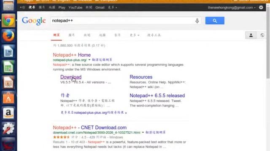270x151 pixels.
Task: Open LibreOffice Calc spreadsheet icon
Action: click(x=8, y=67)
